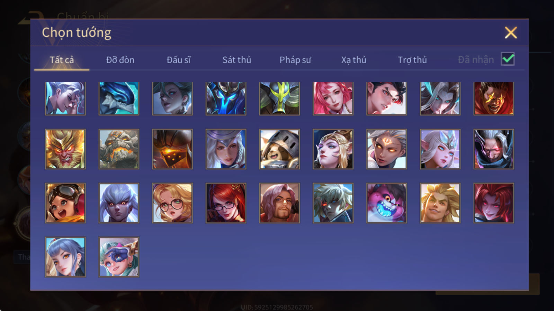
Task: Choose the eyepatch girl with teal hair
Action: (x=119, y=257)
